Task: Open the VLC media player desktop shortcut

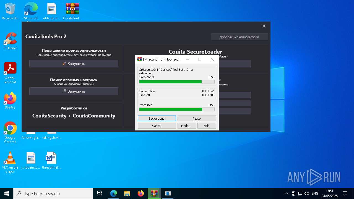Action: [10, 162]
